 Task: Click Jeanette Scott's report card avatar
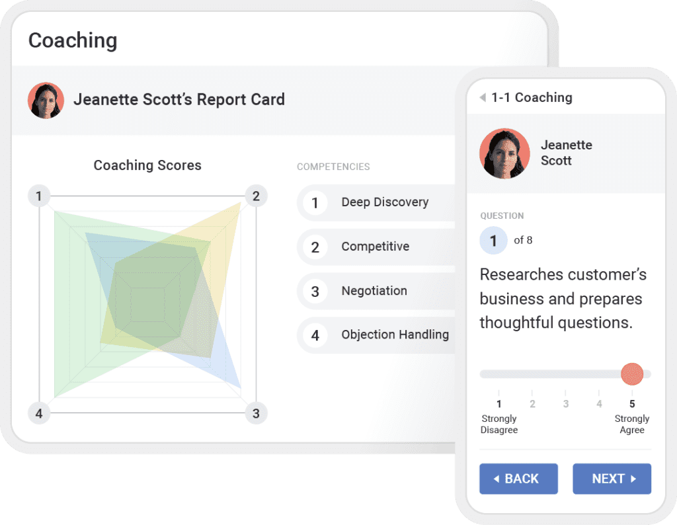pos(46,101)
